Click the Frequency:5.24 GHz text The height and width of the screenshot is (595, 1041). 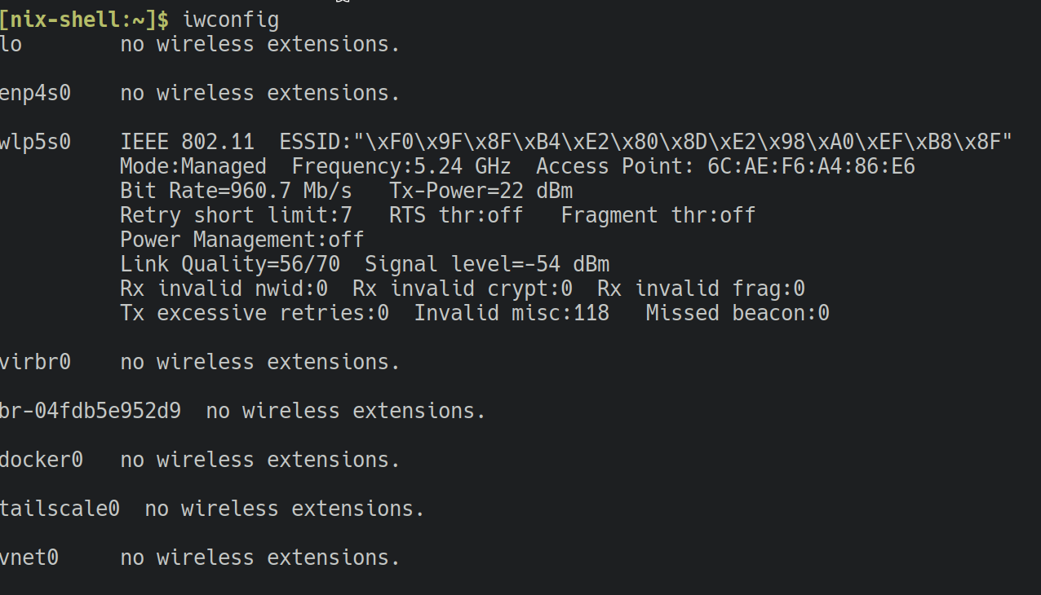click(401, 167)
